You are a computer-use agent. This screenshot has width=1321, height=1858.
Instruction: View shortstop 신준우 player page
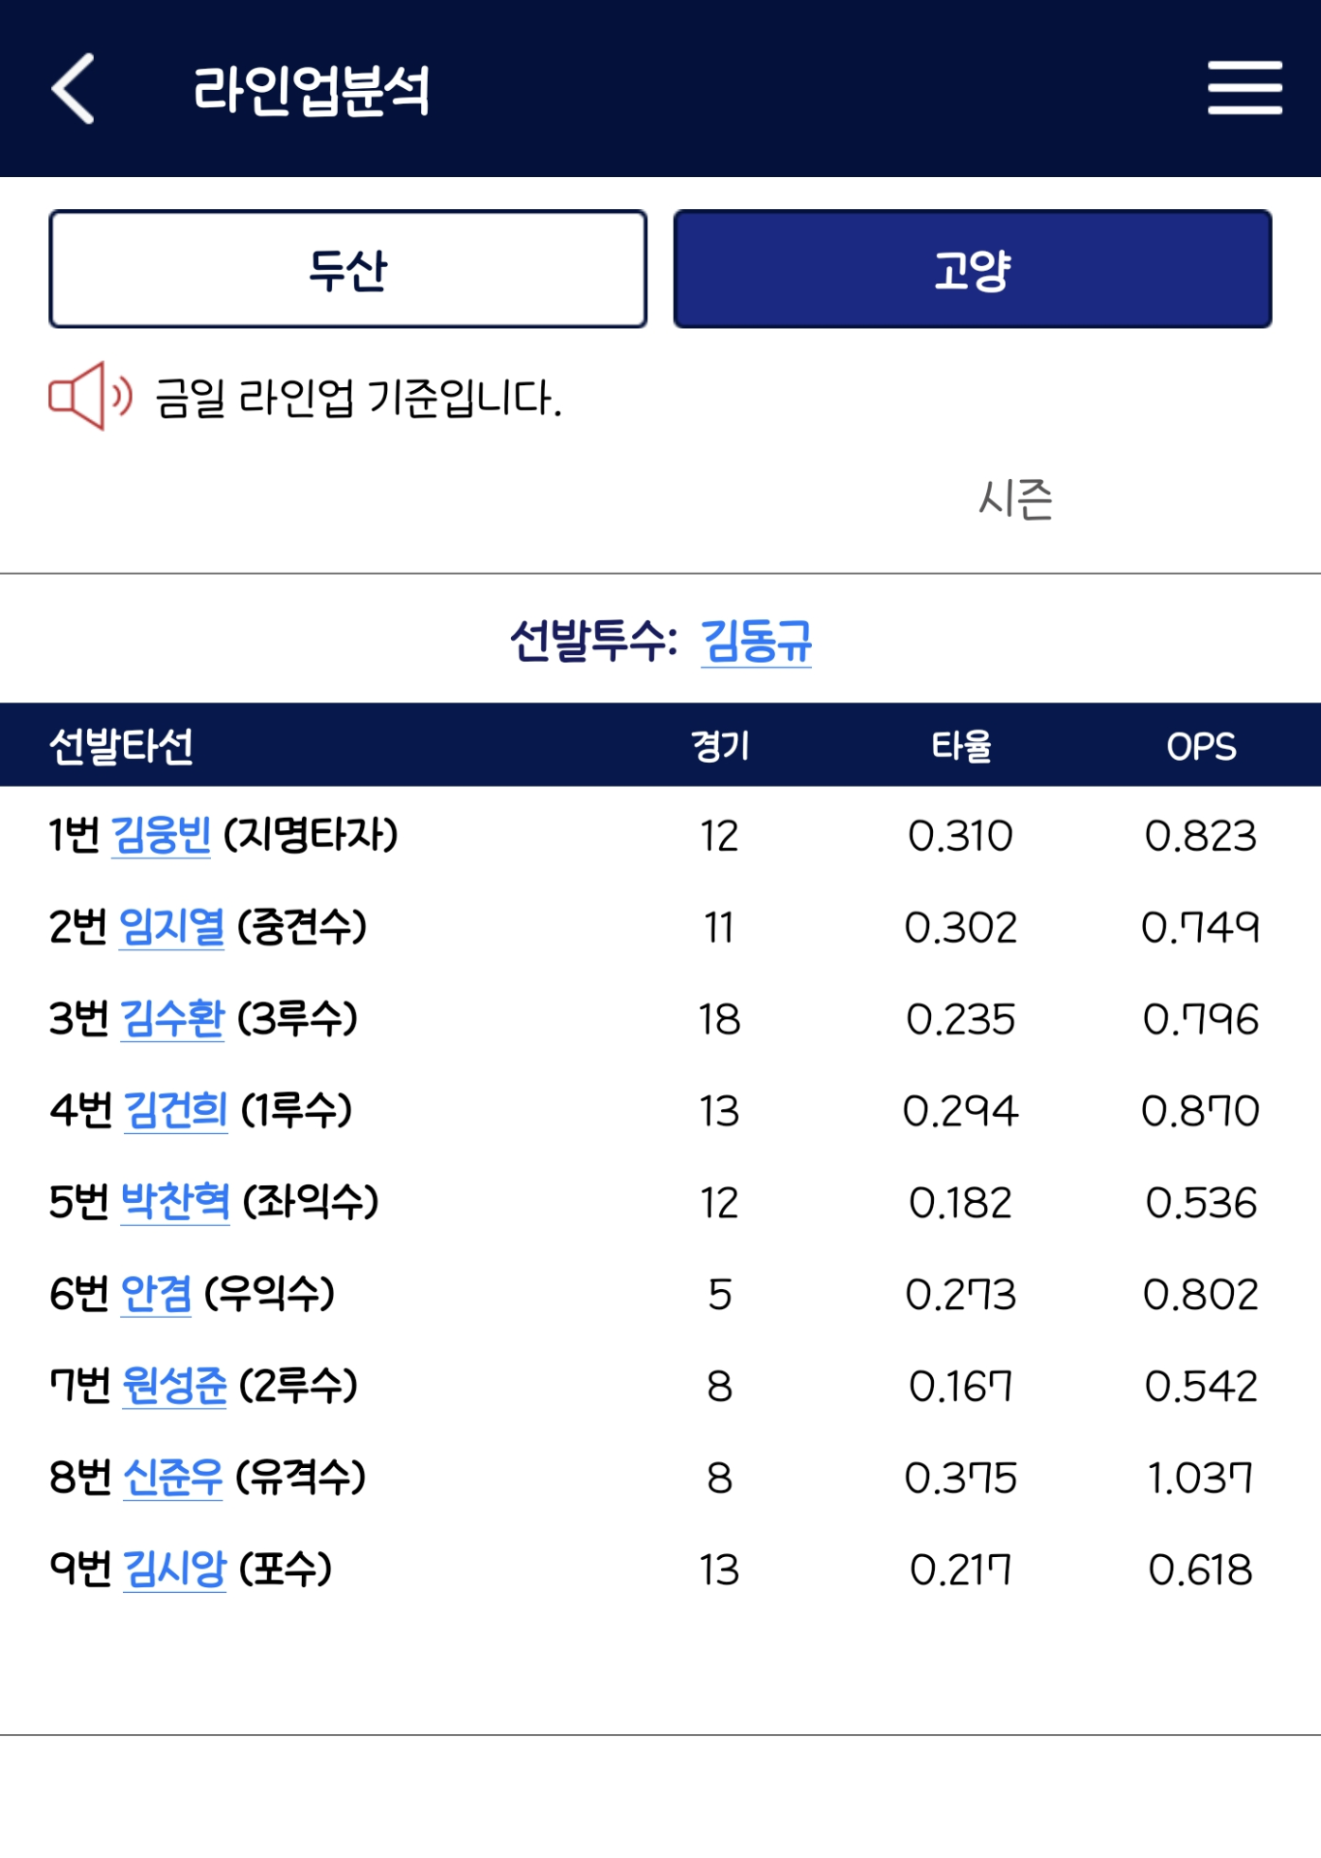point(173,1477)
